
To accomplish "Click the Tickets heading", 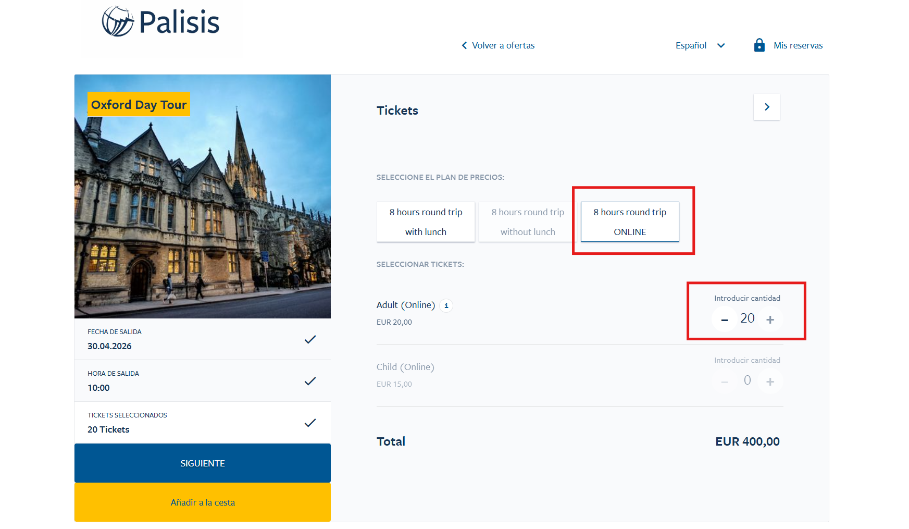I will click(397, 110).
